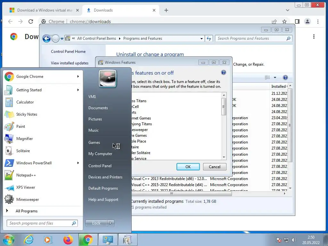Open My Computer from the Start menu
Screen dimensions: 328x246
point(100,154)
